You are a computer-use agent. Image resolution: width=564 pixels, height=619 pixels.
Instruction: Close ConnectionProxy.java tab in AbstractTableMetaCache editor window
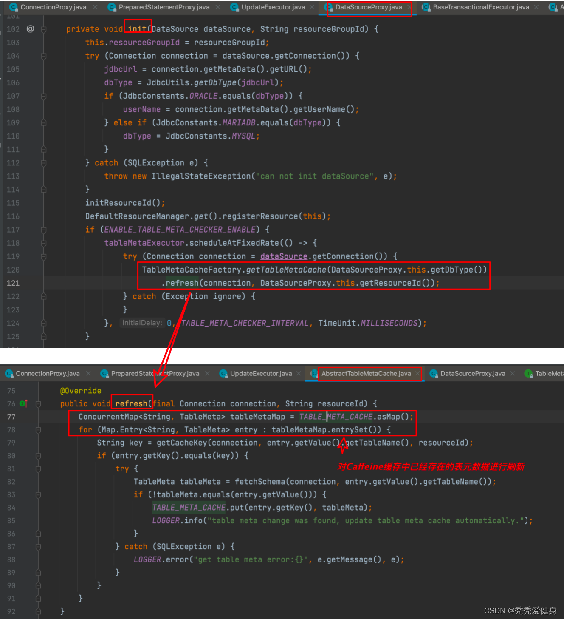tap(88, 374)
